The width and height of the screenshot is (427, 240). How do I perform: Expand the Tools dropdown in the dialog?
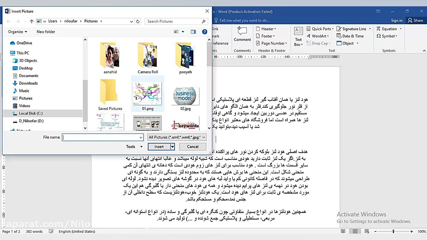(134, 146)
